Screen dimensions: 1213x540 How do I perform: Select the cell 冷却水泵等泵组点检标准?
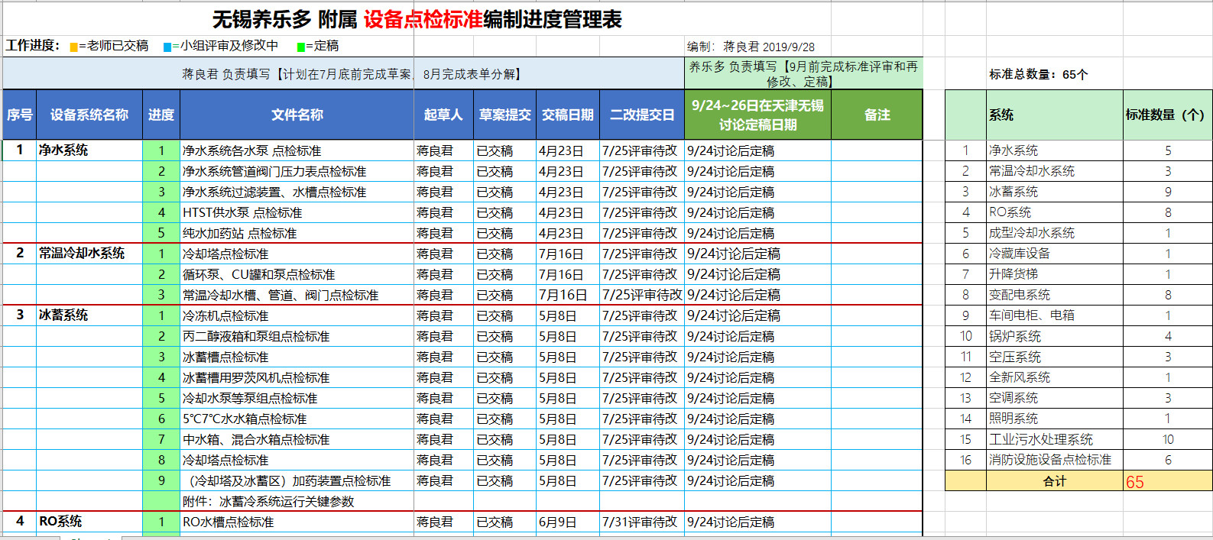pos(297,398)
